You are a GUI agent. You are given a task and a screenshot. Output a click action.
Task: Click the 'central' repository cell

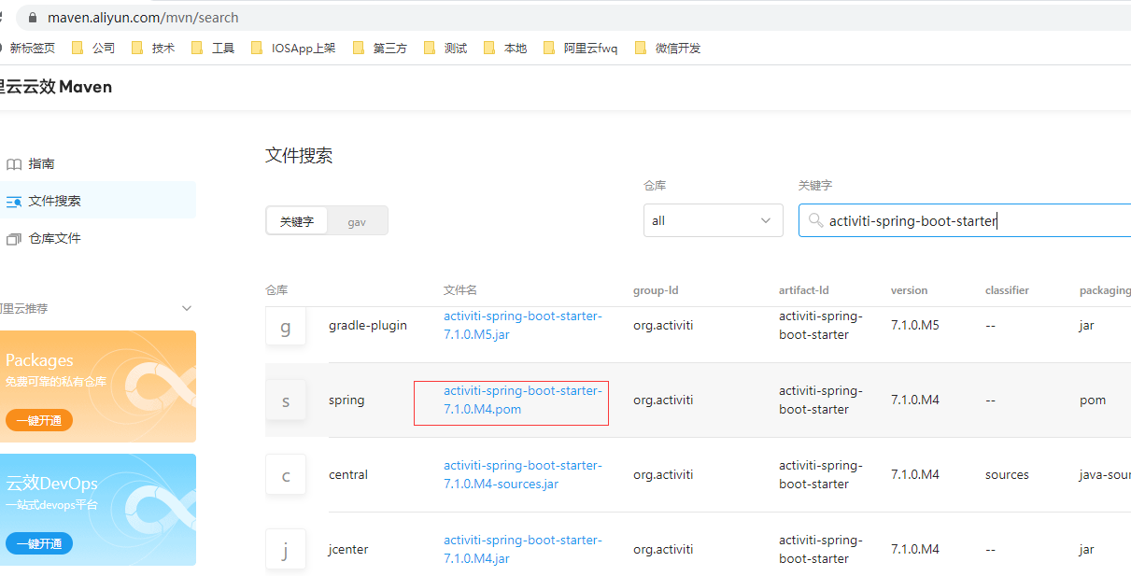click(348, 475)
